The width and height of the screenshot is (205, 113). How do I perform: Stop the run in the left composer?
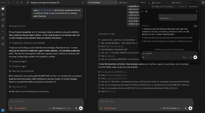pyautogui.click(x=81, y=108)
